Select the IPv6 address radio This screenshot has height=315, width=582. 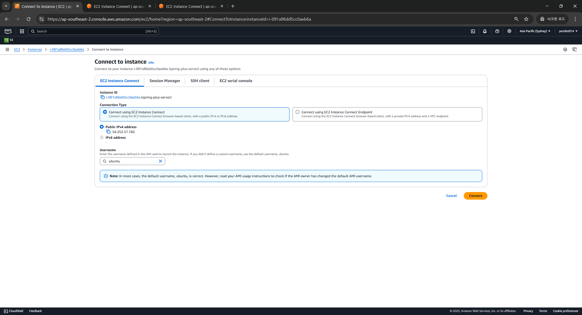coord(102,138)
